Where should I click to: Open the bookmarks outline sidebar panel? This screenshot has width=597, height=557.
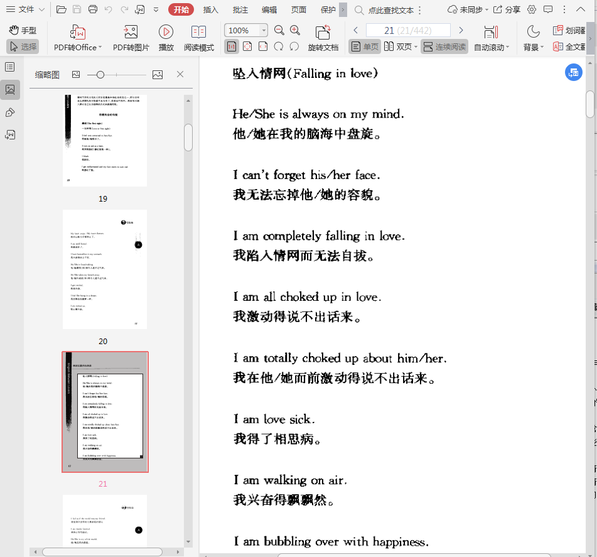[10, 67]
